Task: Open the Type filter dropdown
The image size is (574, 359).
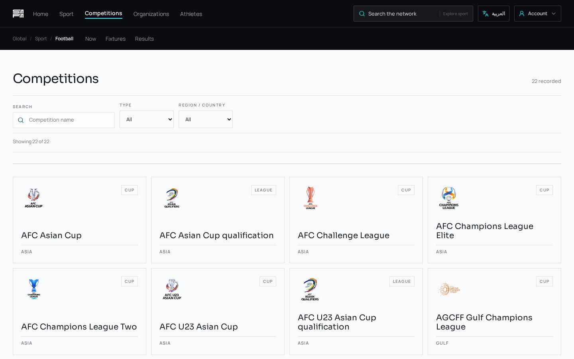Action: (147, 119)
